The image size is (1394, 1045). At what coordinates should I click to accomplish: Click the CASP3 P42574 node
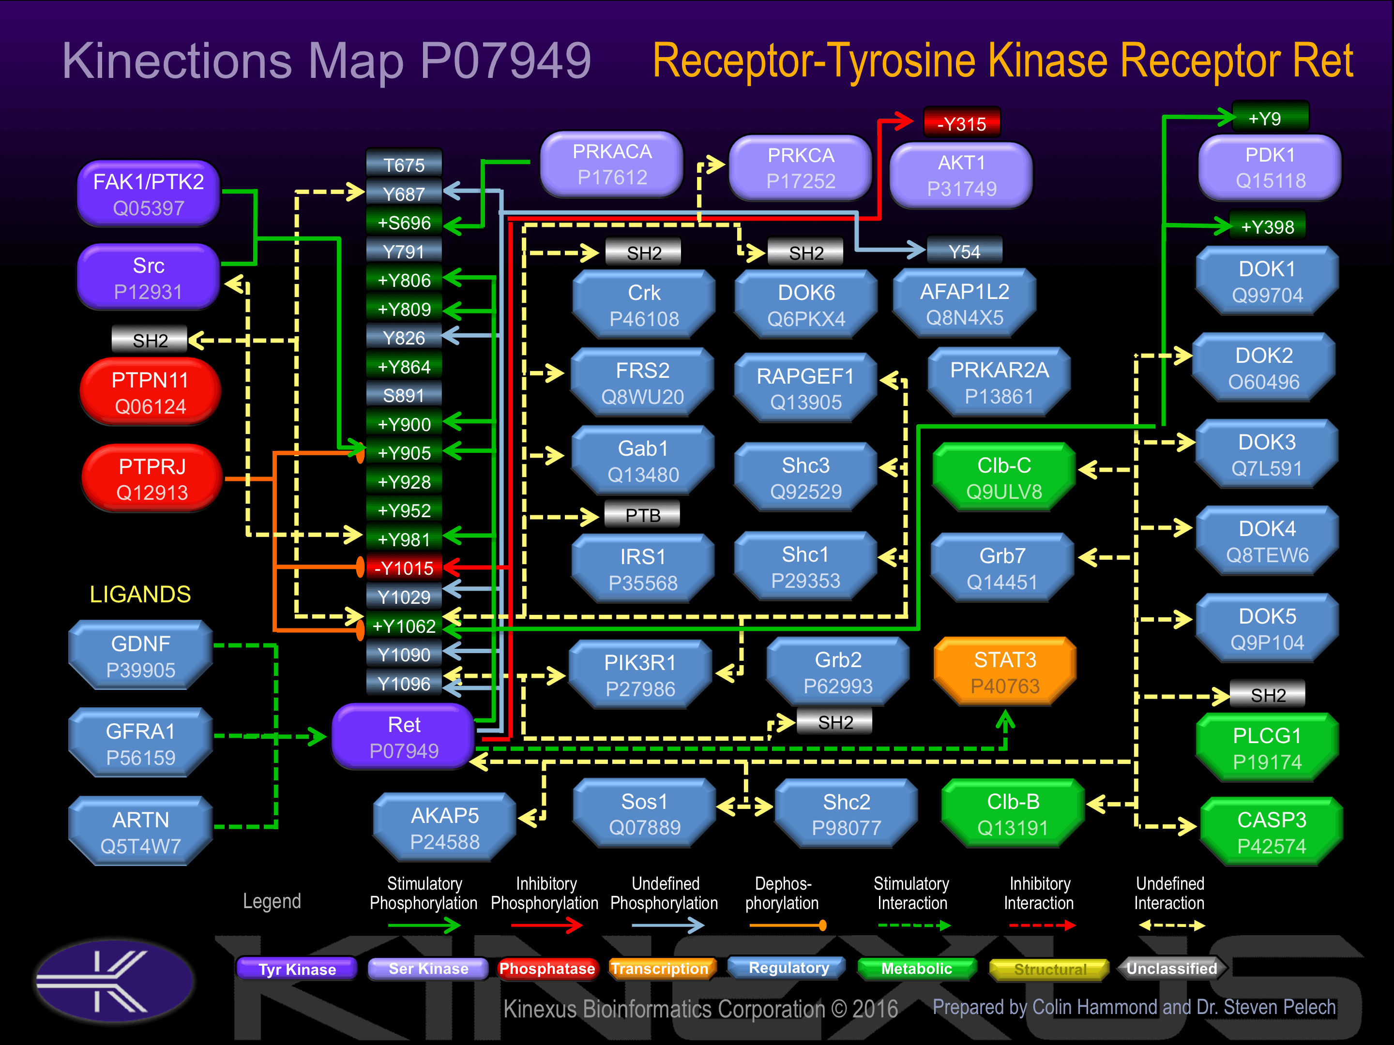[1272, 832]
